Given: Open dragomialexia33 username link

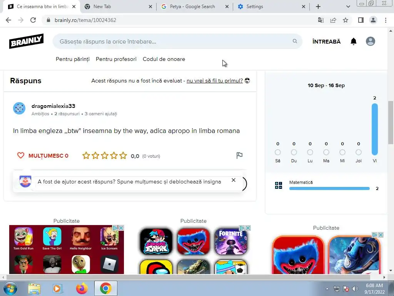Looking at the screenshot, I should 53,106.
